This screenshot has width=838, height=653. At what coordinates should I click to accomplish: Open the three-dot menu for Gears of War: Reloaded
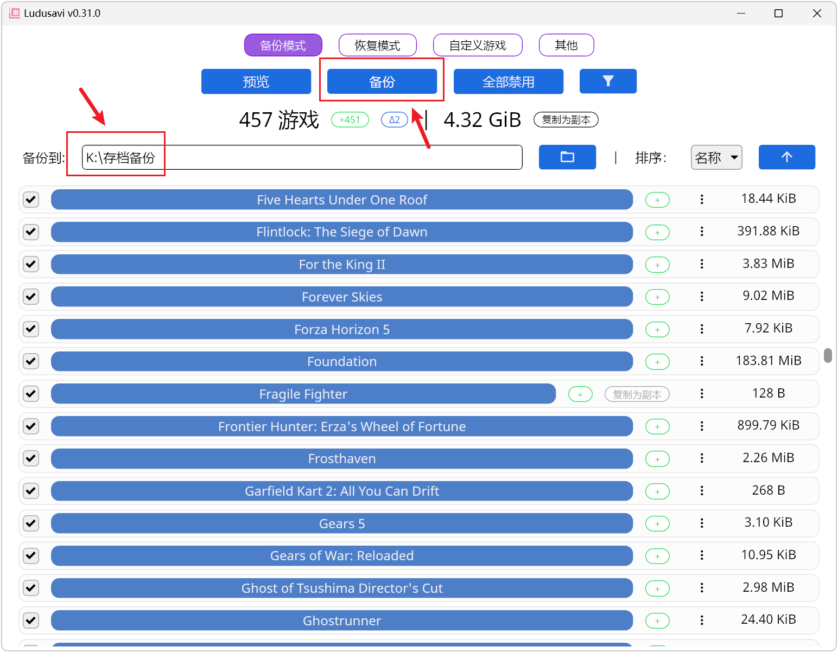click(702, 555)
